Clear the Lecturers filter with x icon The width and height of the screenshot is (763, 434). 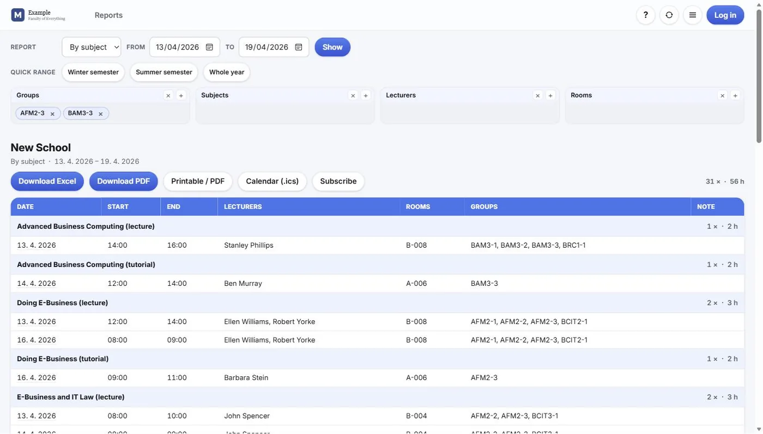point(538,96)
